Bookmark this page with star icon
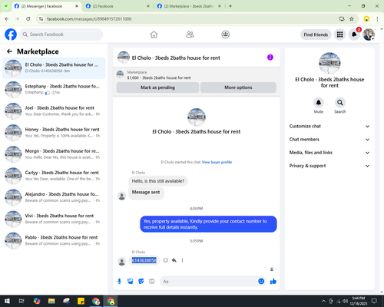 click(x=352, y=18)
